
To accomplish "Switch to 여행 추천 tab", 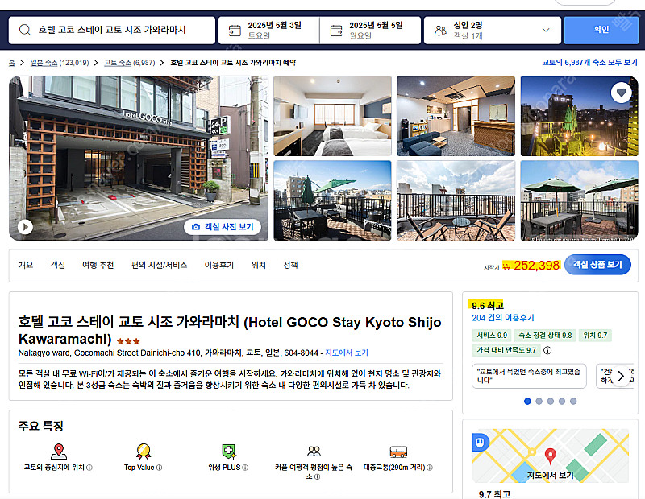I will 98,266.
